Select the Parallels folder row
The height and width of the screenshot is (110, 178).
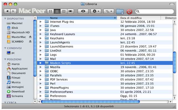(x=105, y=75)
